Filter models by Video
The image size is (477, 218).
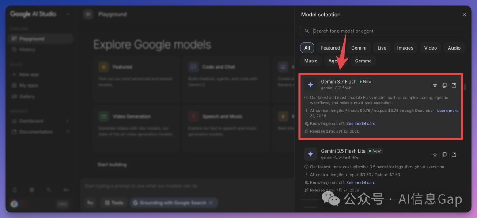point(431,48)
